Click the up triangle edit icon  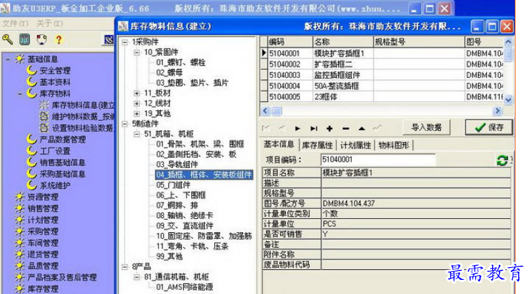(x=362, y=128)
